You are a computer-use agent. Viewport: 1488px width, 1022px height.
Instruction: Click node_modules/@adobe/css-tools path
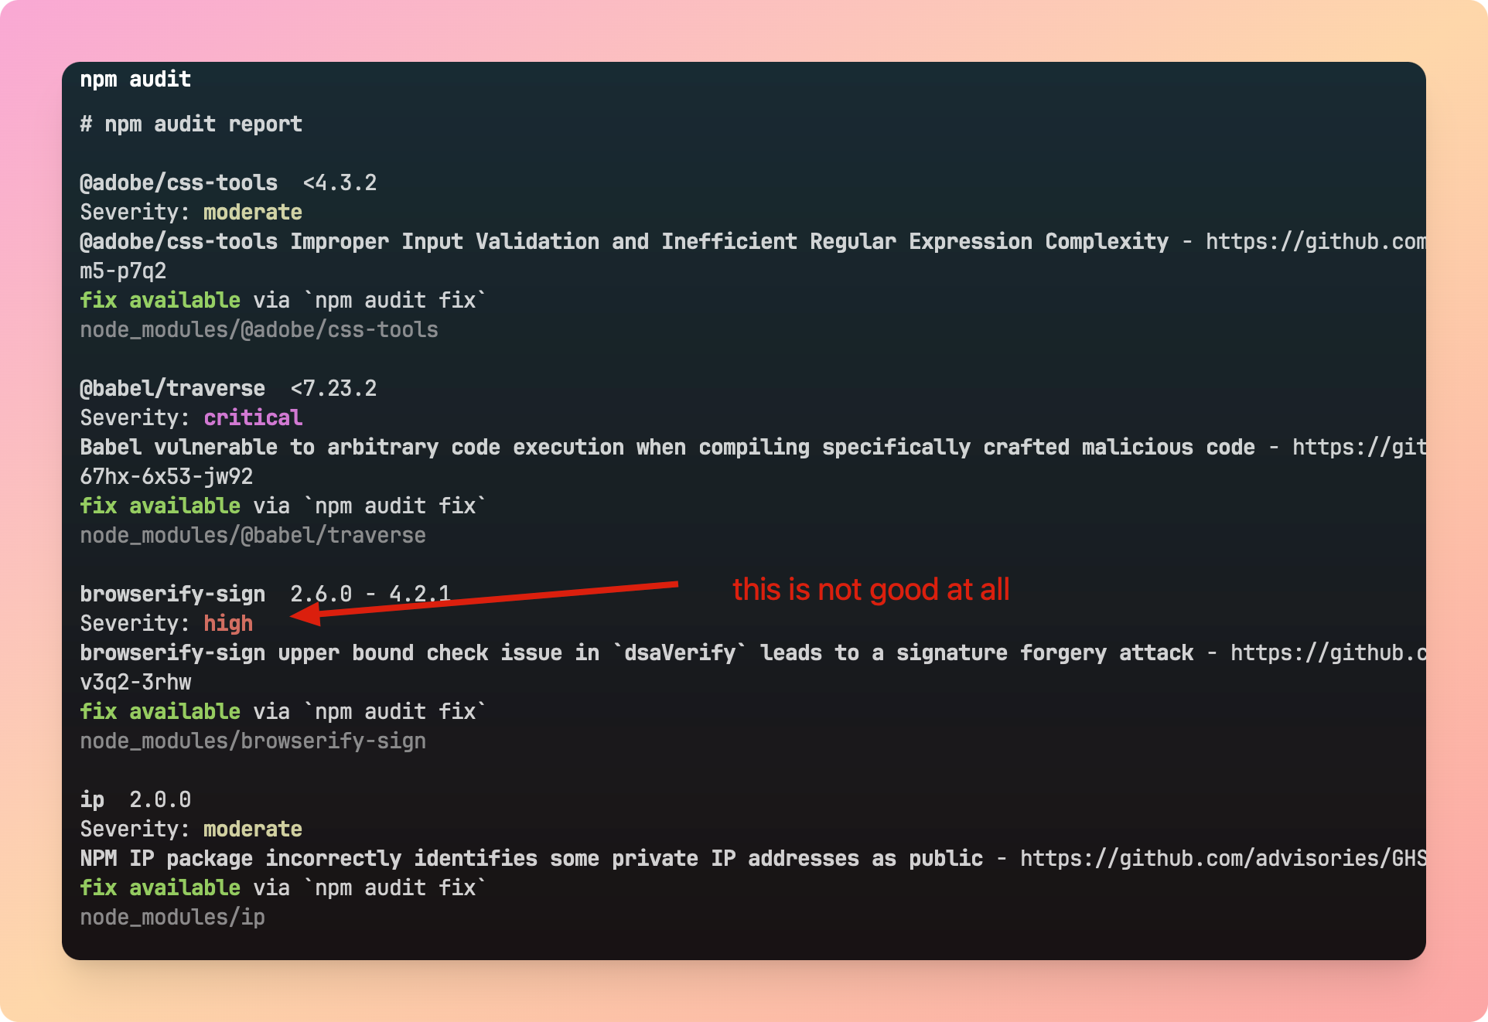(x=259, y=329)
